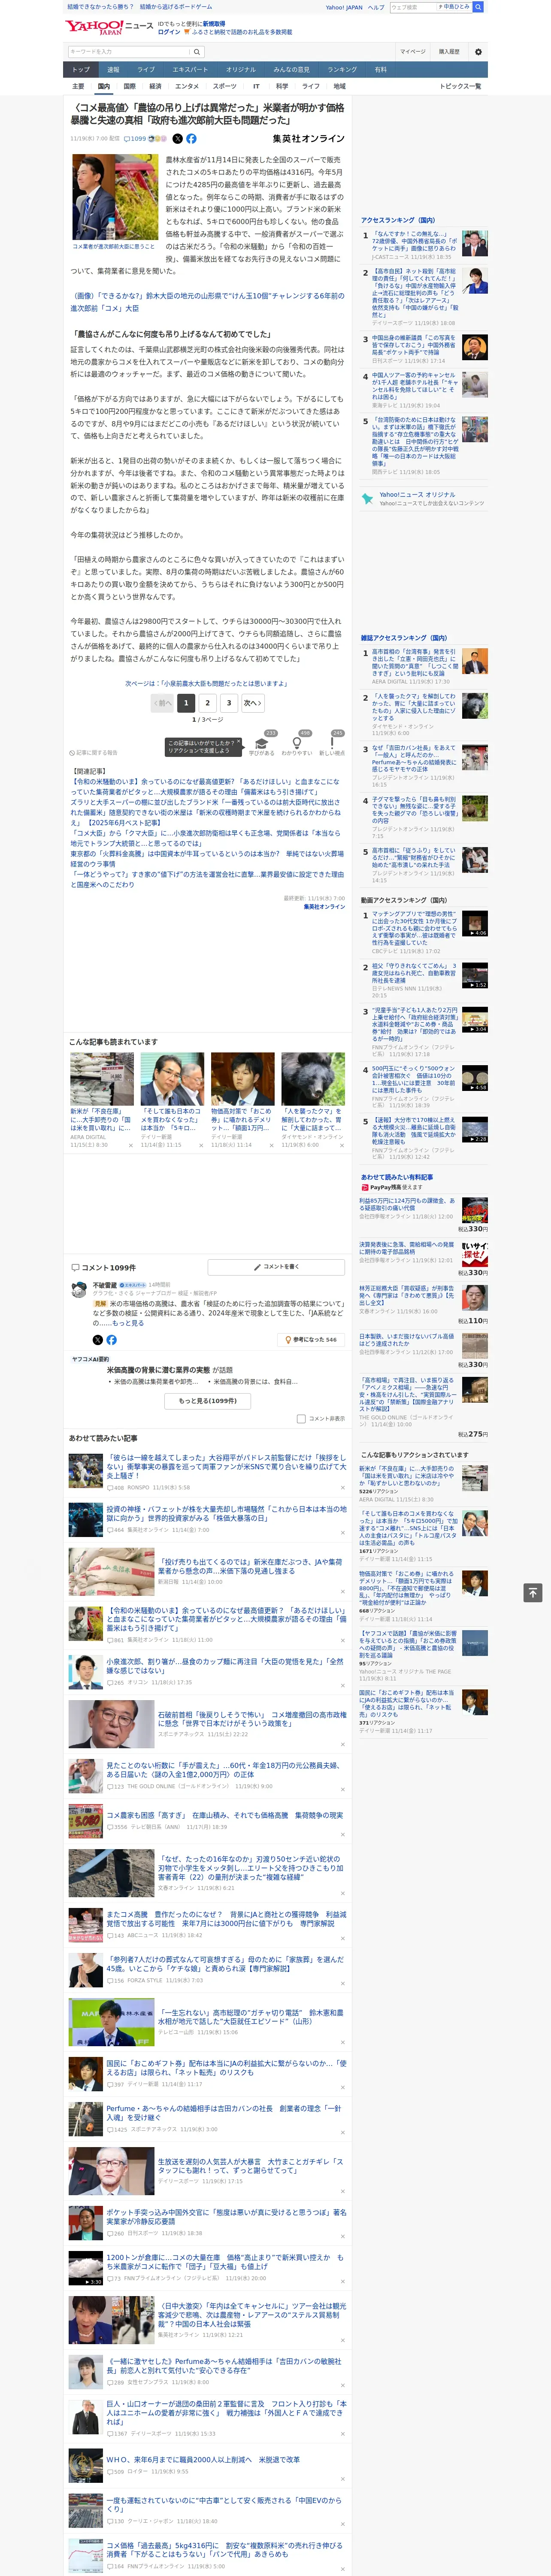The width and height of the screenshot is (551, 2576).
Task: Select the スポーツ category
Action: tap(225, 86)
